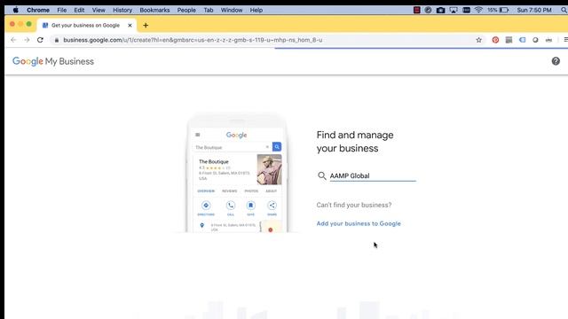Click the Call icon in phone mockup
Viewport: 568px width, 319px height.
(231, 206)
